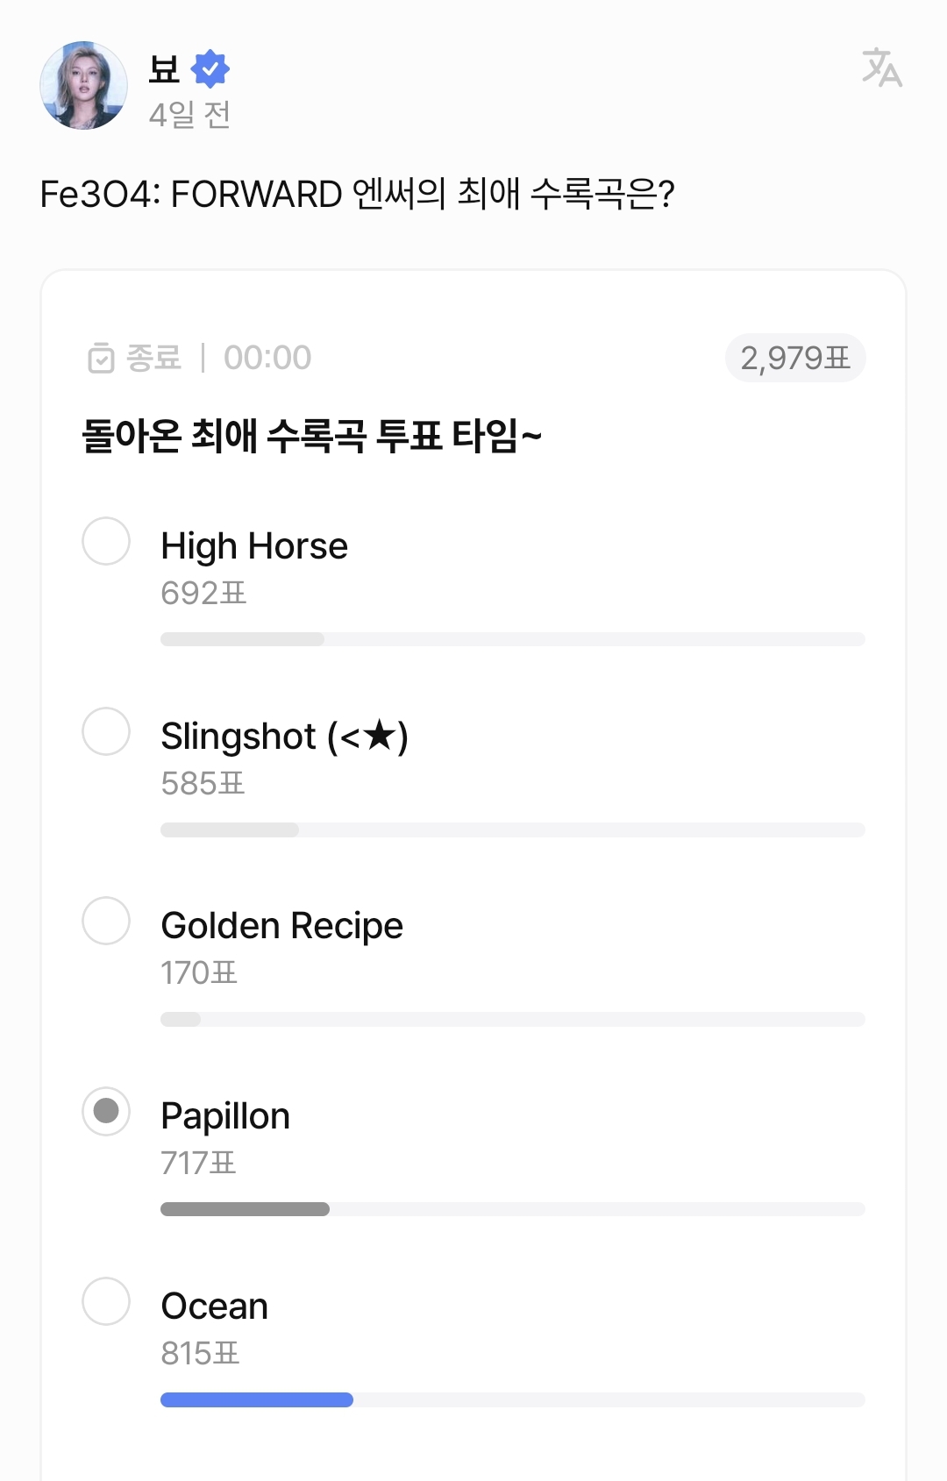This screenshot has width=947, height=1481.
Task: Click the blue verified badge icon
Action: click(x=210, y=69)
